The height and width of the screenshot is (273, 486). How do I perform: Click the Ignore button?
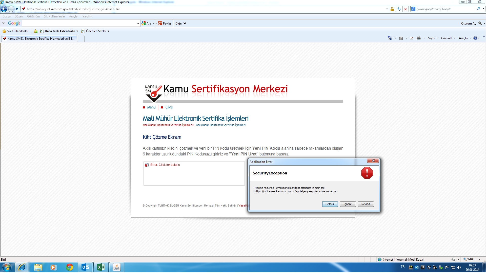pos(348,204)
